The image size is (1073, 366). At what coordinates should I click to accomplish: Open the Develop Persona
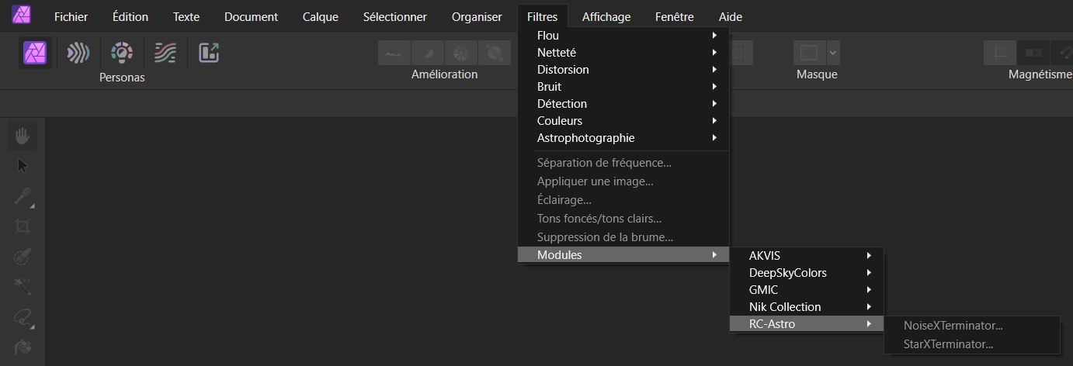[122, 52]
